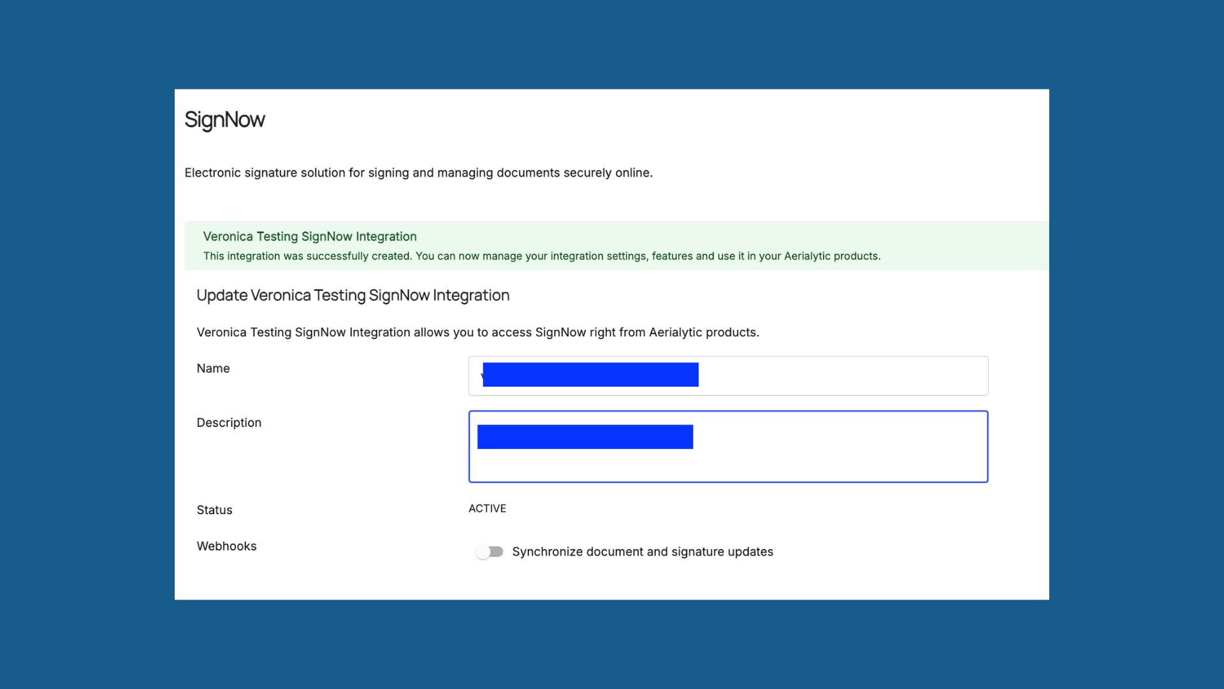Click the Name input field

pos(728,376)
